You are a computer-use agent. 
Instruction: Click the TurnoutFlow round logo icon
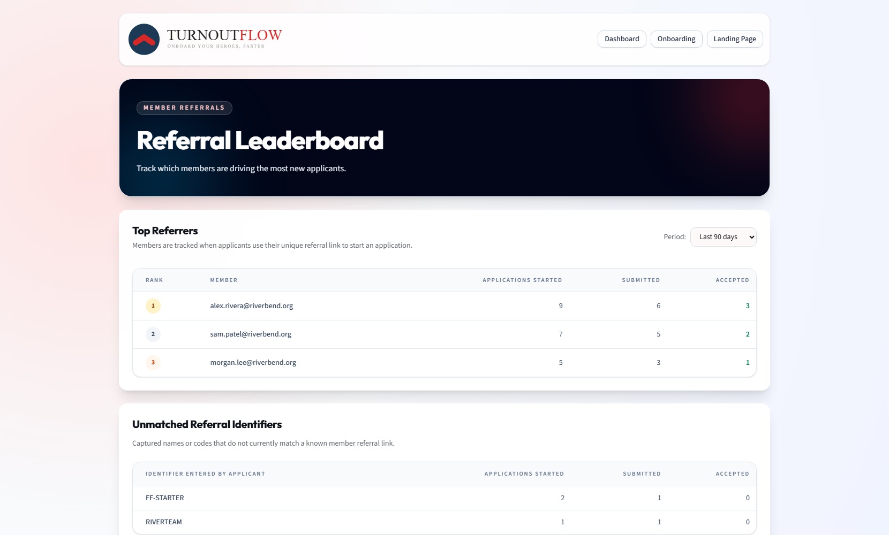click(x=144, y=39)
